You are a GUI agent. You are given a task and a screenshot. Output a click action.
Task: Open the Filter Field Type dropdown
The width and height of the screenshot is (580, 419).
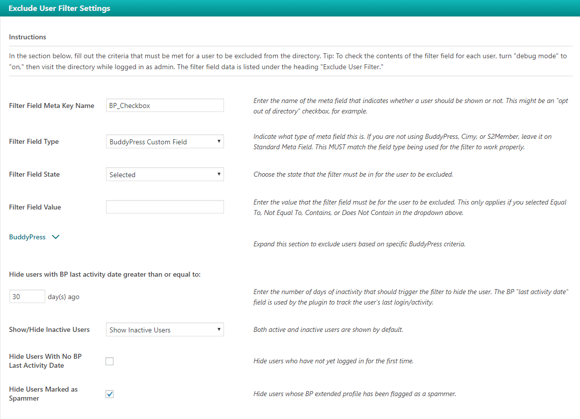(x=165, y=142)
